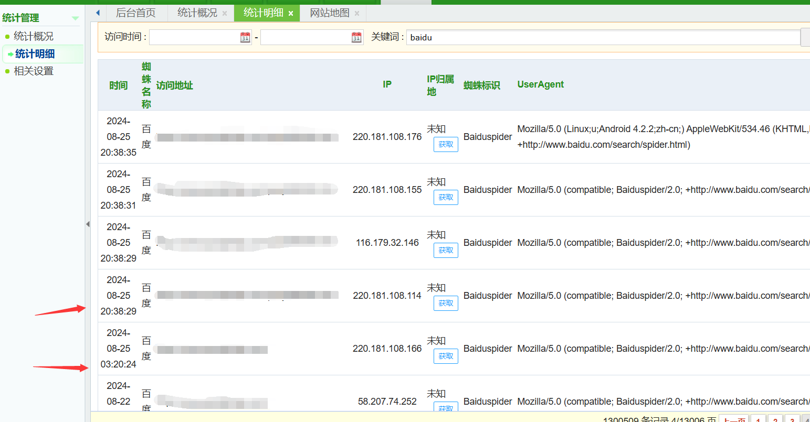810x422 pixels.
Task: Select IP cell 220.181.108.166
Action: pos(387,349)
